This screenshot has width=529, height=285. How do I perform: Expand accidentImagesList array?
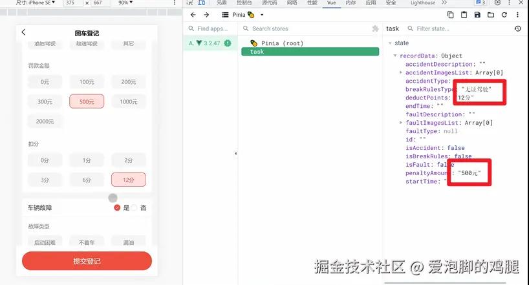click(x=401, y=72)
